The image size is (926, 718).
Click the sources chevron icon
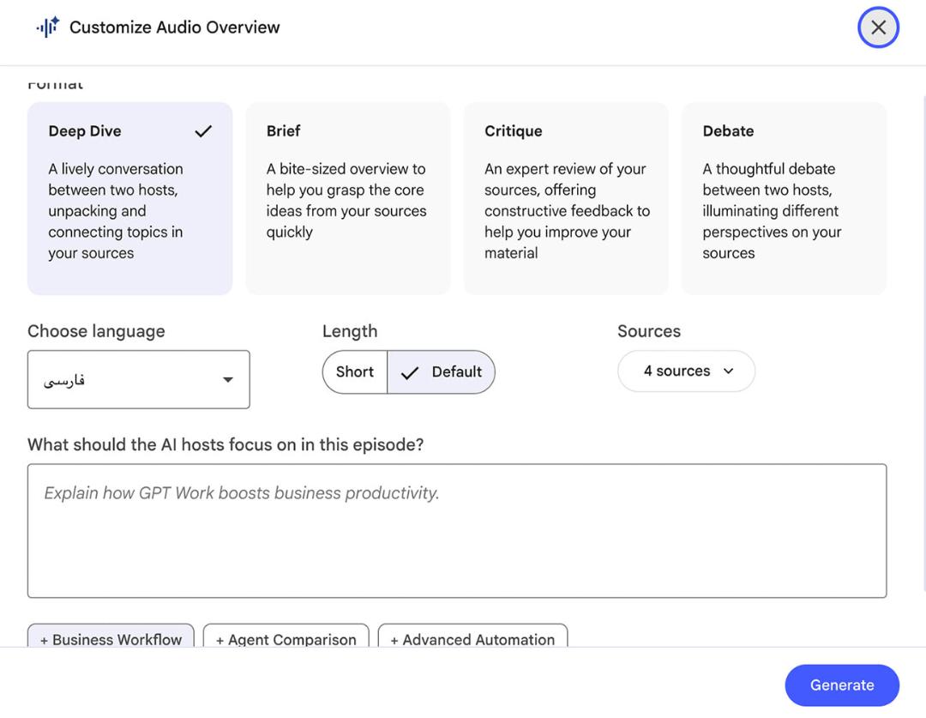[x=729, y=371]
